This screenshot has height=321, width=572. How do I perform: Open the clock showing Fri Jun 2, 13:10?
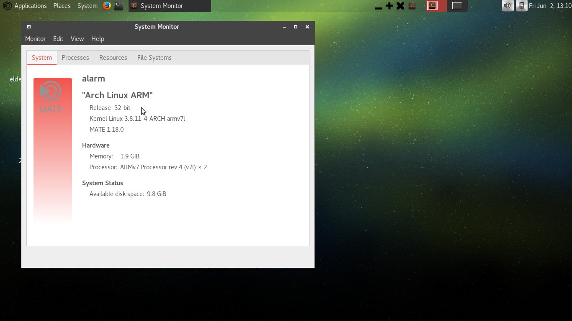[x=549, y=6]
